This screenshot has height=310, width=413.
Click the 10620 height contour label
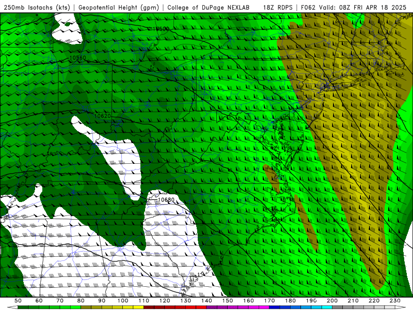[x=102, y=116]
